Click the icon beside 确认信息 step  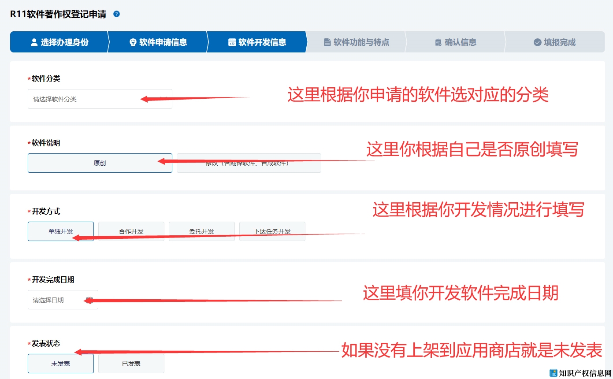pos(438,42)
